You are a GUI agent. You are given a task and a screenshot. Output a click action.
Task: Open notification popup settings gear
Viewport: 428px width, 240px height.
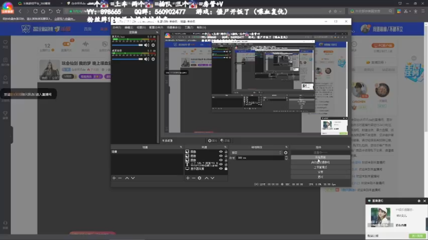coord(419,201)
